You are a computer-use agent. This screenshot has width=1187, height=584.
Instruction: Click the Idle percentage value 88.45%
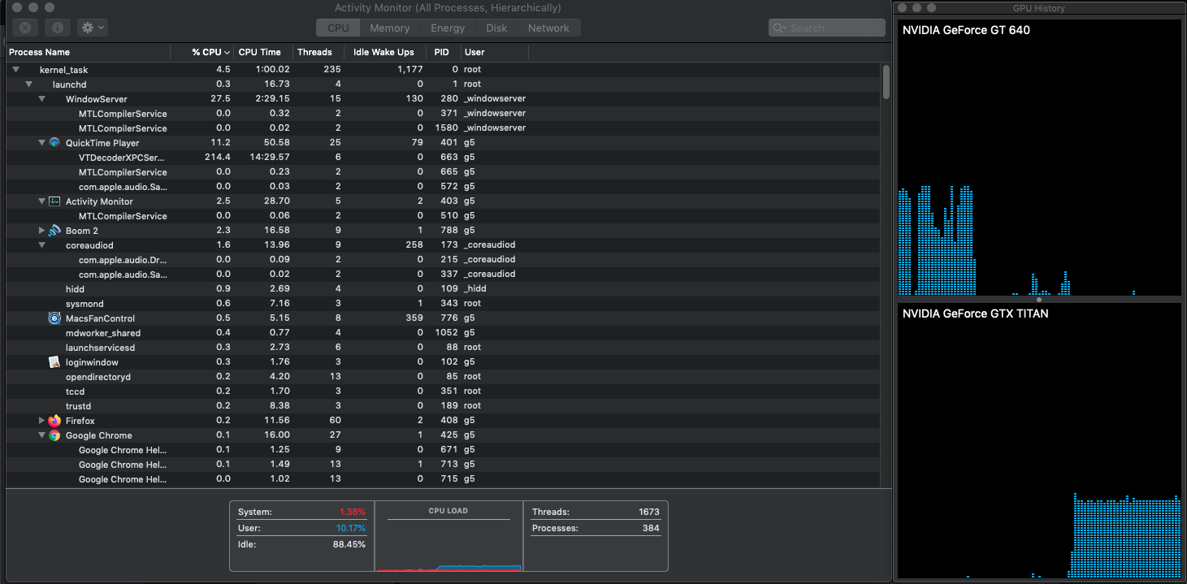pos(349,544)
